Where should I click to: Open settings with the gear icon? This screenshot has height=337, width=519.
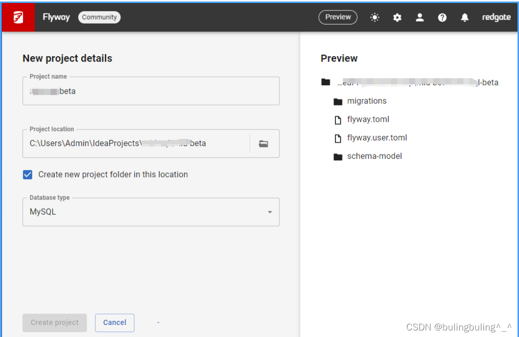(x=397, y=17)
